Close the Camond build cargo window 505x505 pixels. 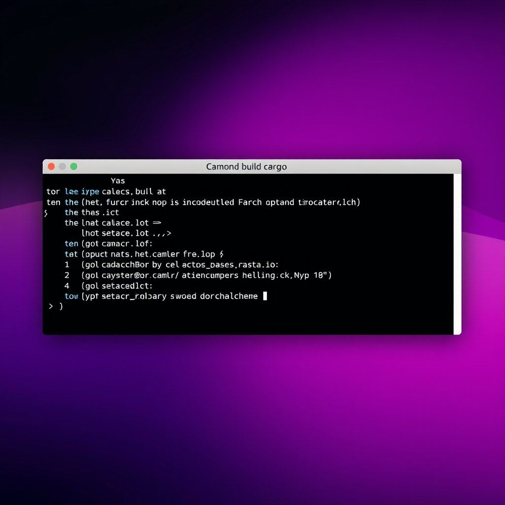[x=51, y=167]
